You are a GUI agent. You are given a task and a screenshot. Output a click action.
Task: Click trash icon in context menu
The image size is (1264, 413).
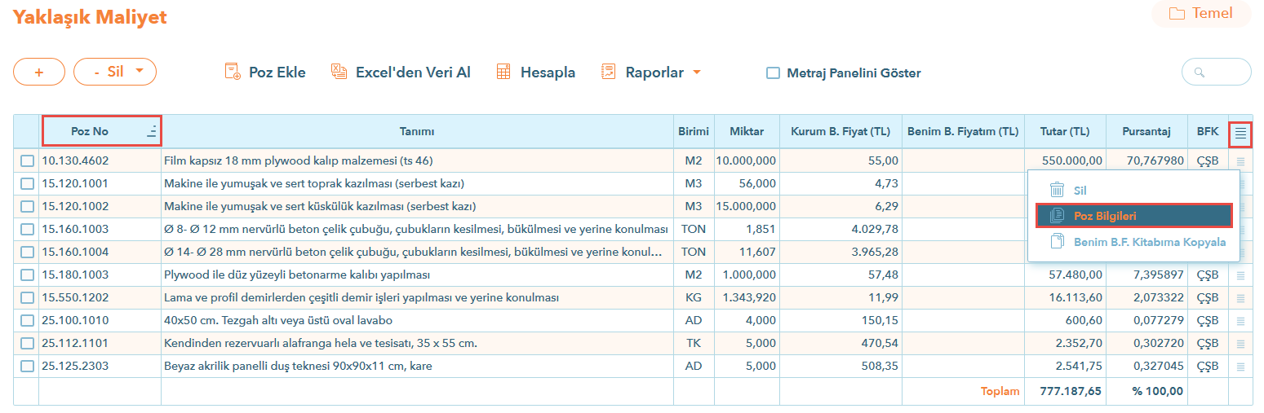1057,190
